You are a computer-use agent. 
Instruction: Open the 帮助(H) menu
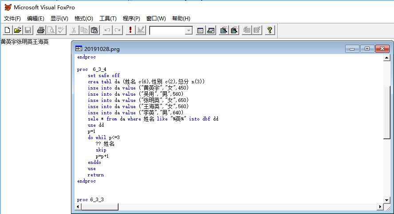click(181, 19)
